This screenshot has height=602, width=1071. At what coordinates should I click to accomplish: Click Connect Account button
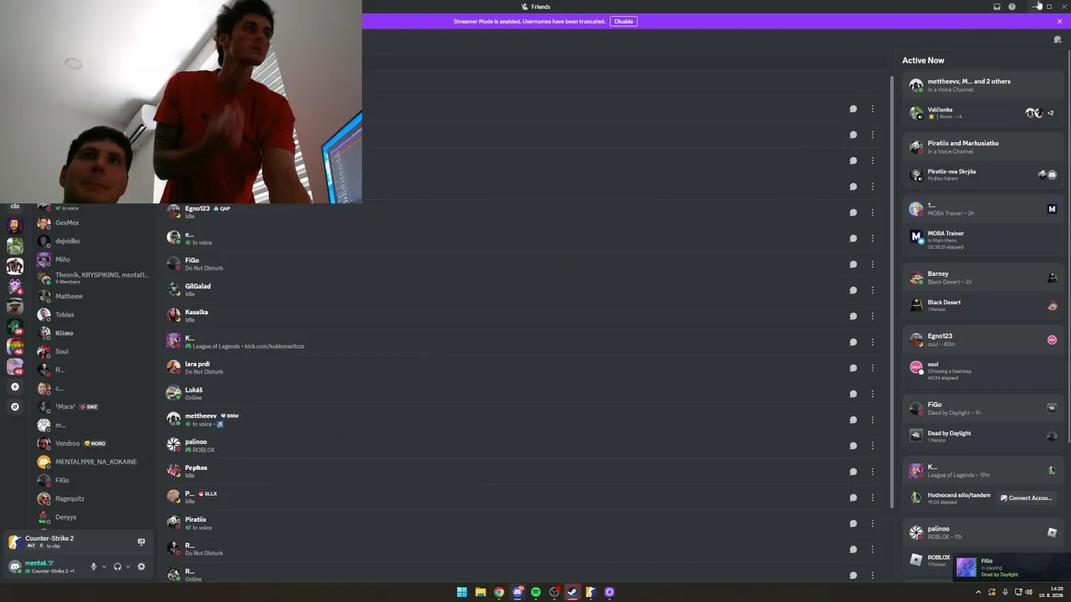click(1026, 497)
